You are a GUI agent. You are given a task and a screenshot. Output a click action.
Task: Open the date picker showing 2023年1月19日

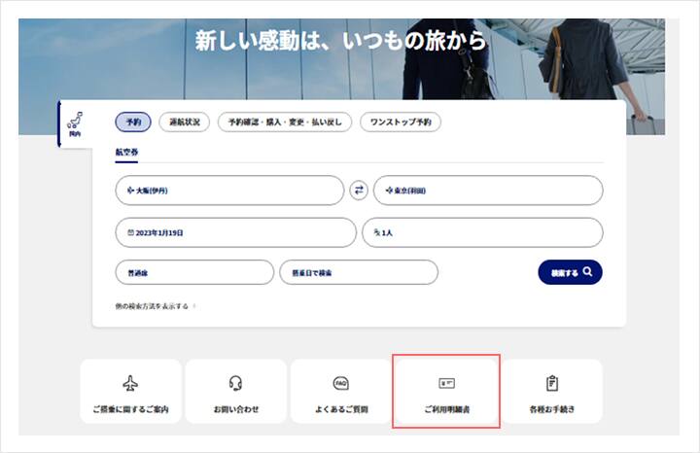point(234,233)
